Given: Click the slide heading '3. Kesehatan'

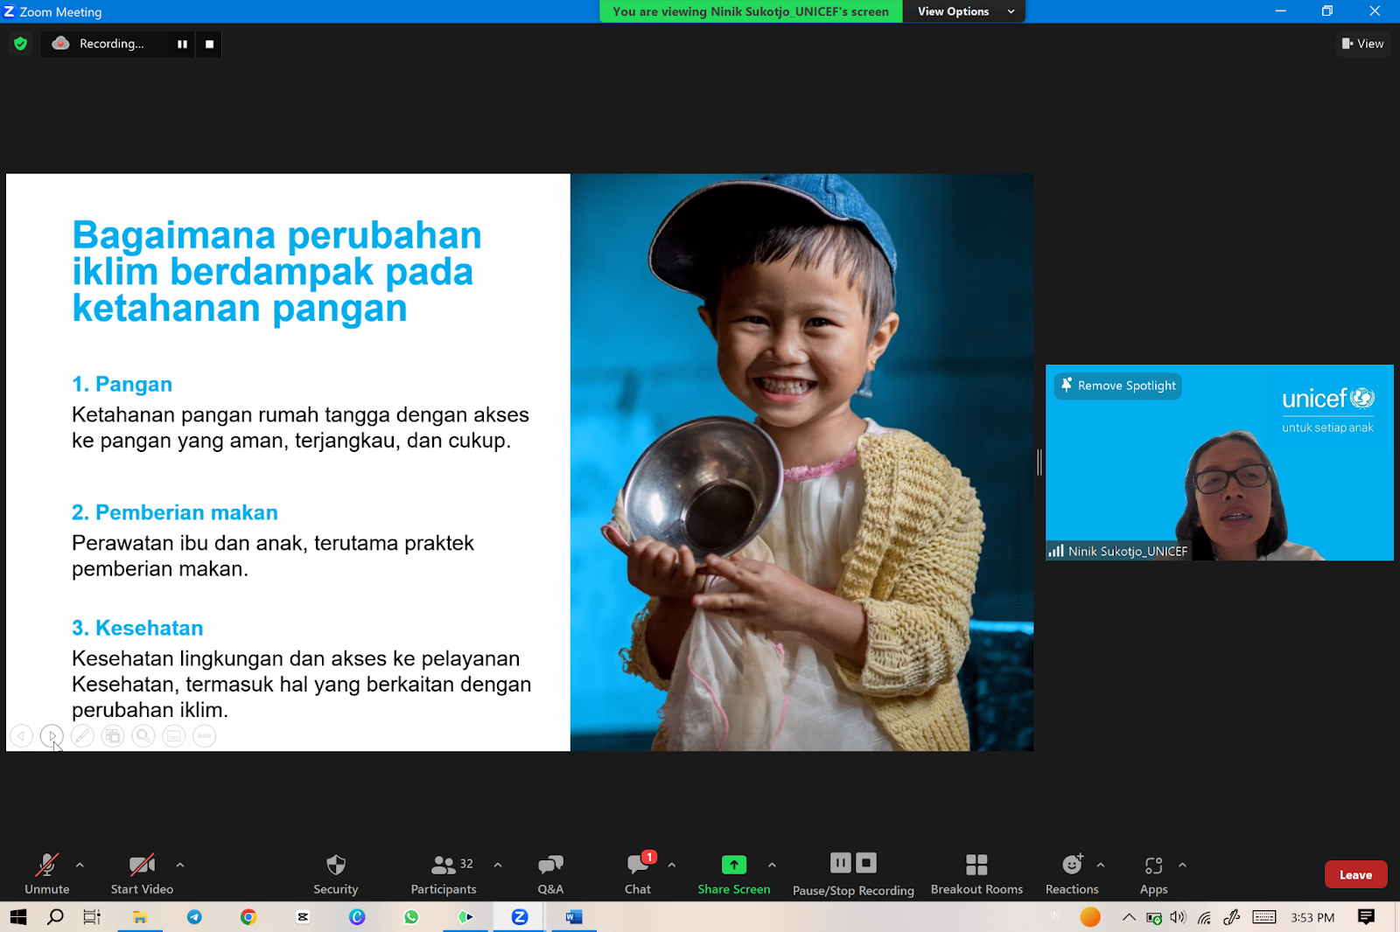Looking at the screenshot, I should click(137, 628).
